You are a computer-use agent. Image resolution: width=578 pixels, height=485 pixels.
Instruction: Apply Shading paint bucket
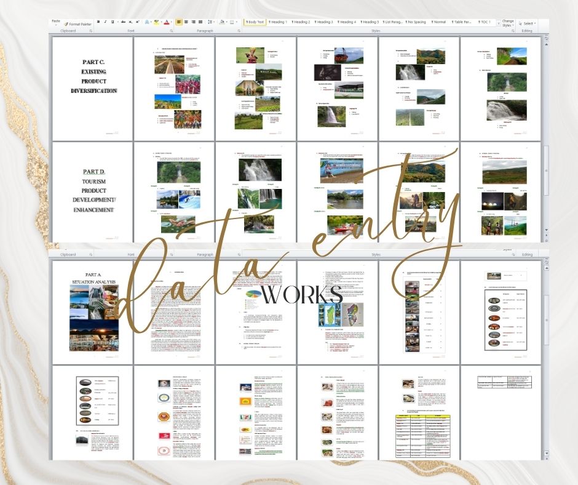point(222,22)
